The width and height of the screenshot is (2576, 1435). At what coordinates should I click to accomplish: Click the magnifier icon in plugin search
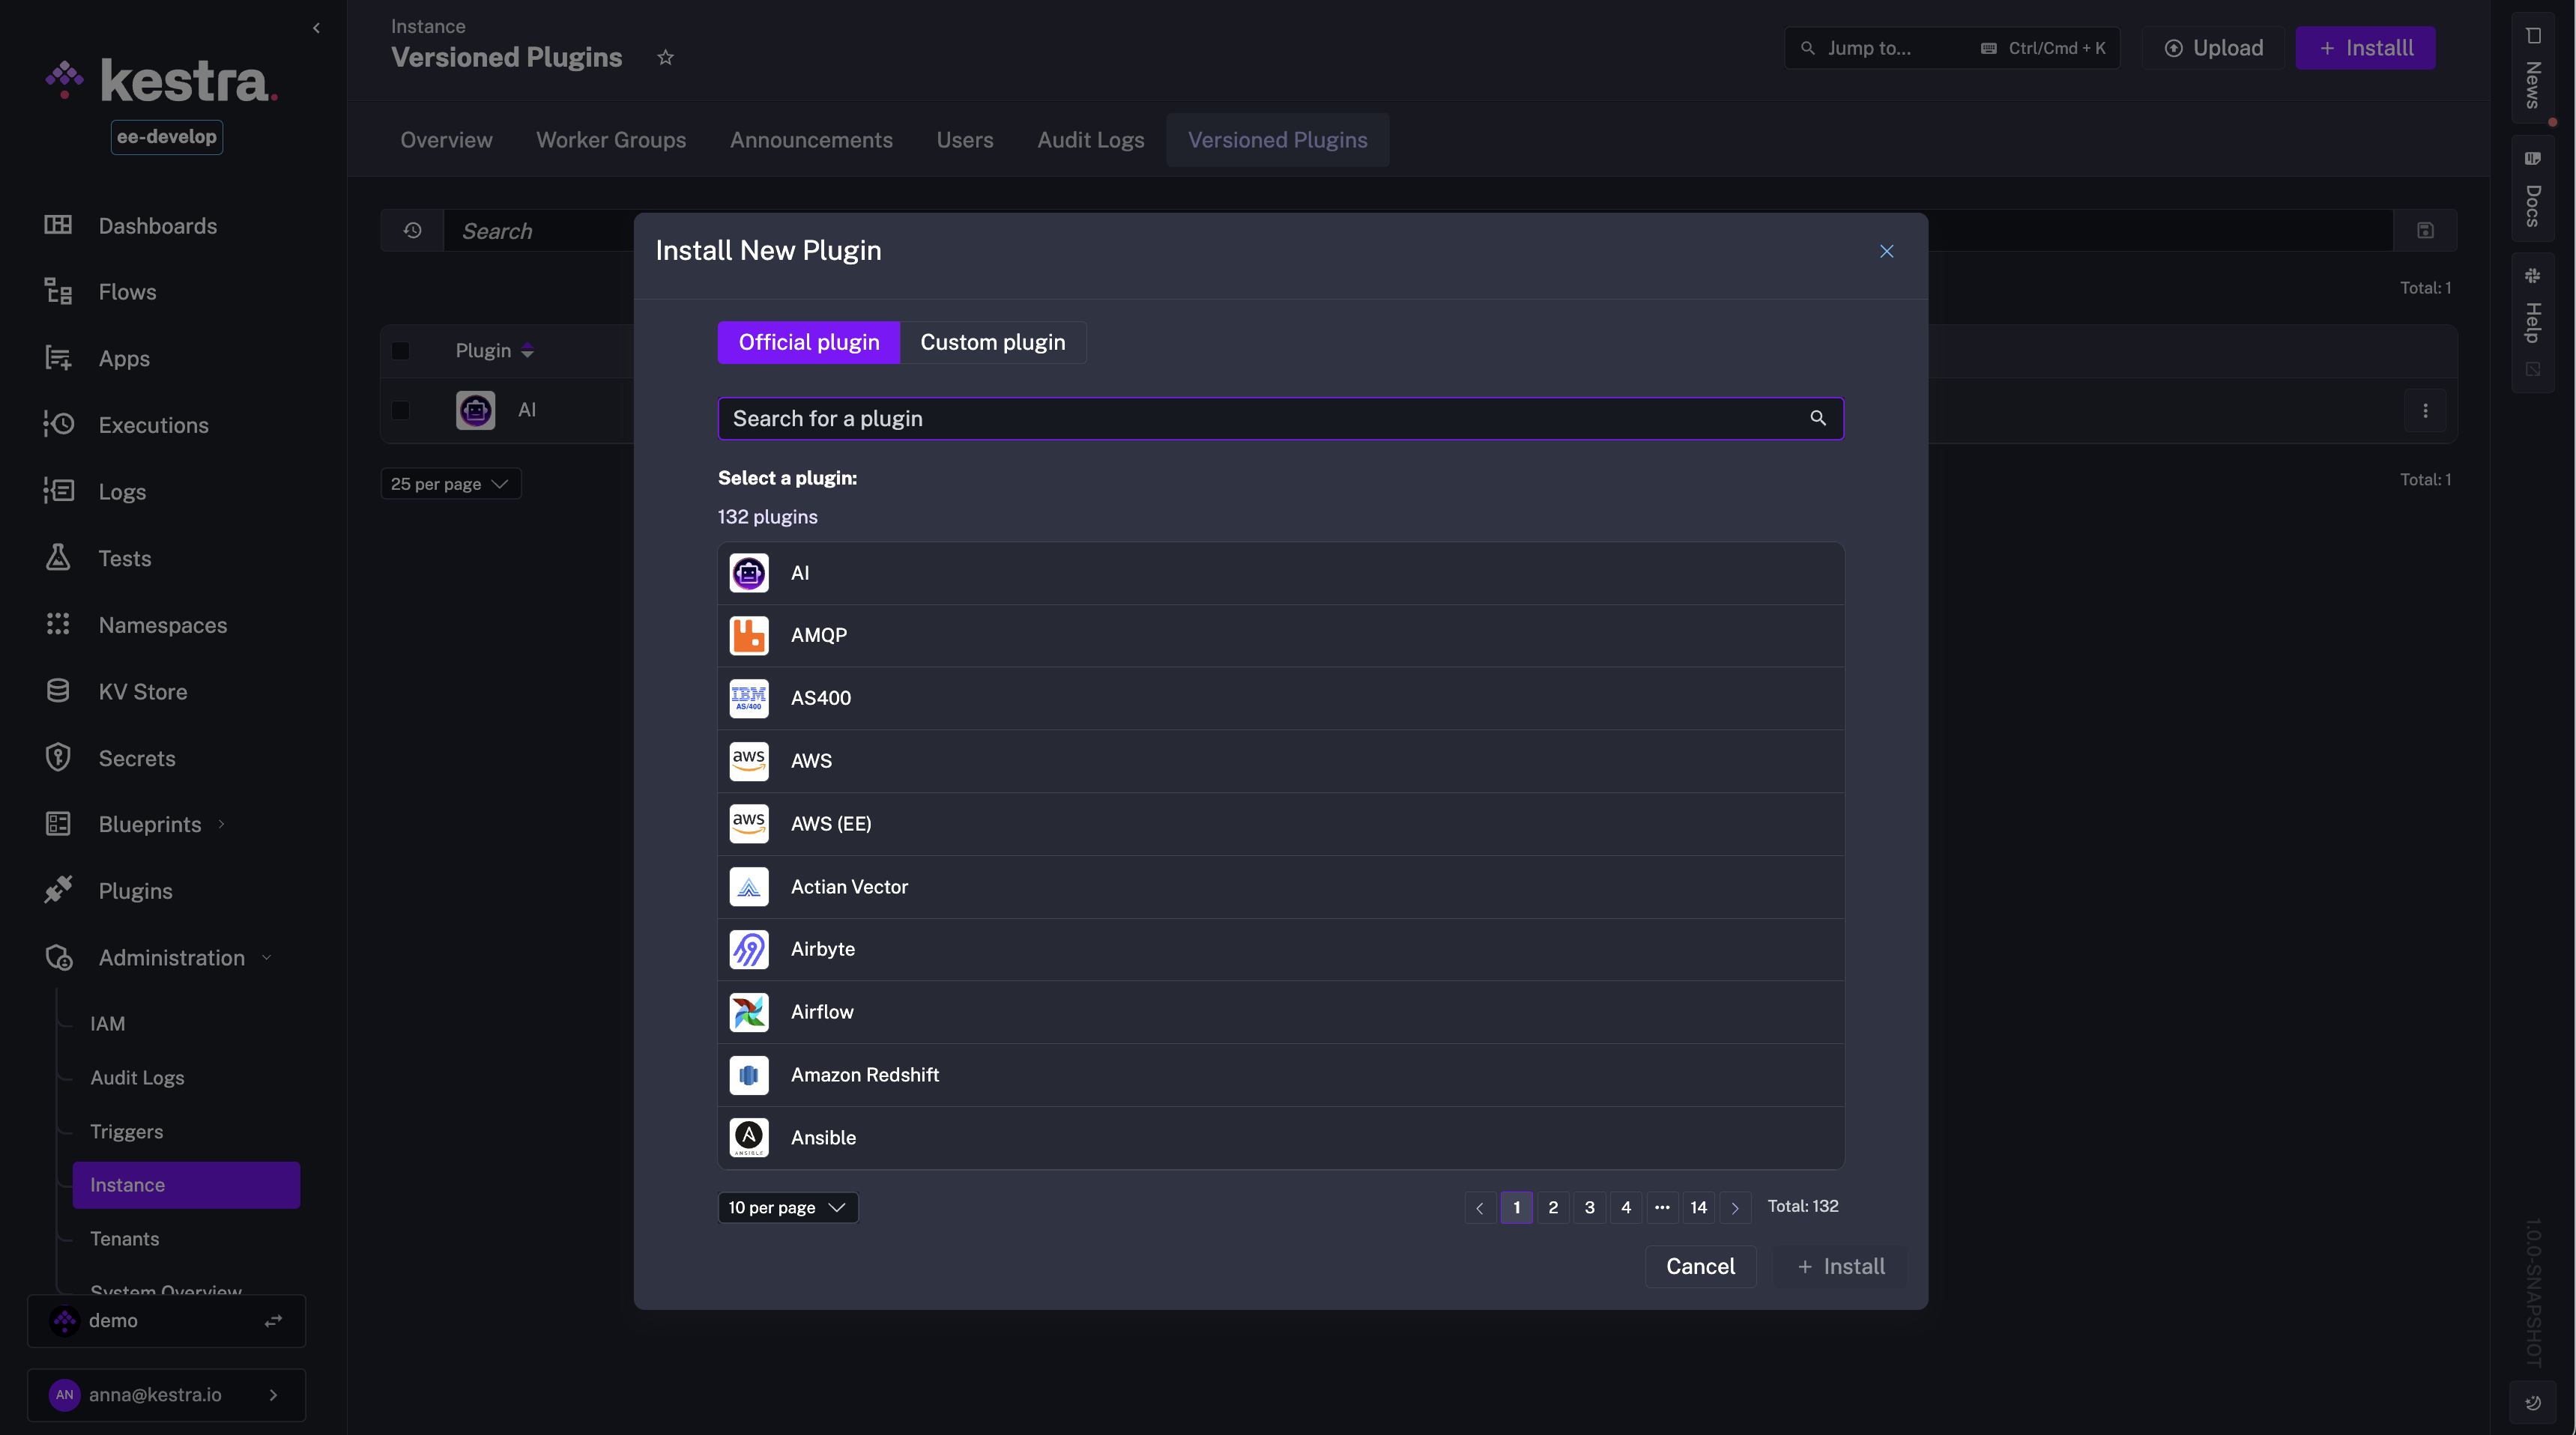coord(1817,419)
